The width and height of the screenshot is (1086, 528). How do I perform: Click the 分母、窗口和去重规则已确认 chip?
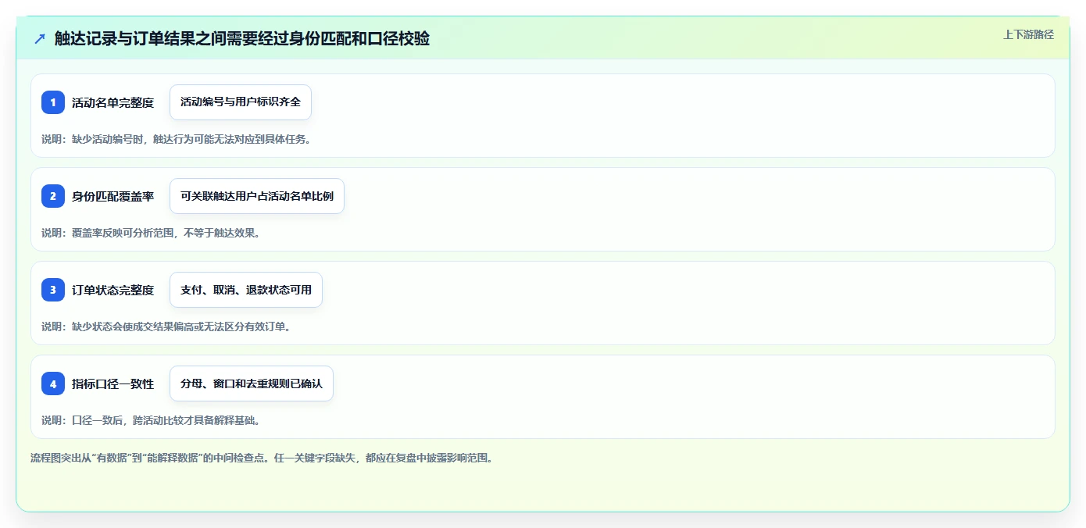point(252,384)
